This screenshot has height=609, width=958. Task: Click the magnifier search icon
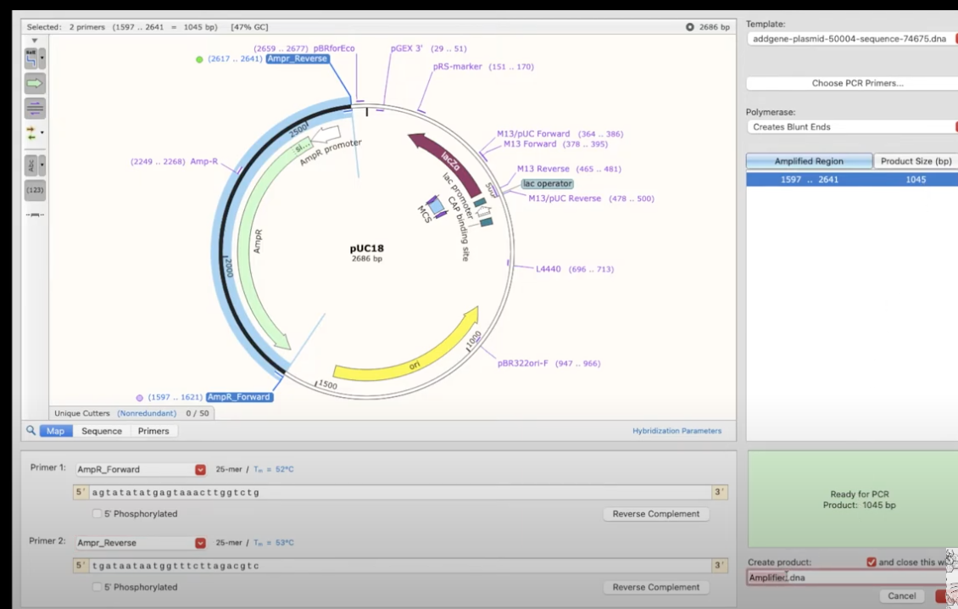[31, 431]
